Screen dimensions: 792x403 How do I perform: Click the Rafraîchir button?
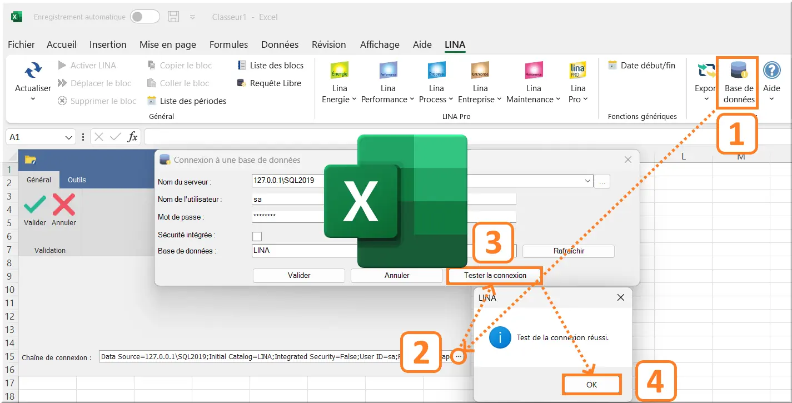[x=569, y=251]
